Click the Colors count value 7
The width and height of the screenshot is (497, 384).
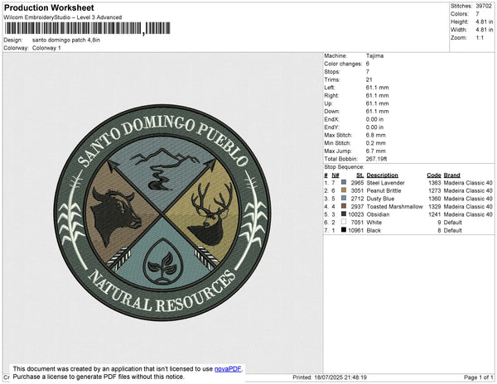point(477,14)
